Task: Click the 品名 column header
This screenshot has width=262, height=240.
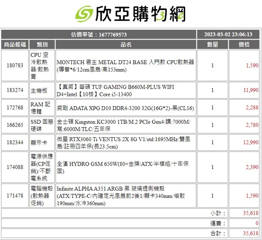Action: 126,45
